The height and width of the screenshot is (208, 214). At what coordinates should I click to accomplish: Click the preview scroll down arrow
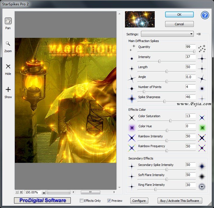[119, 188]
